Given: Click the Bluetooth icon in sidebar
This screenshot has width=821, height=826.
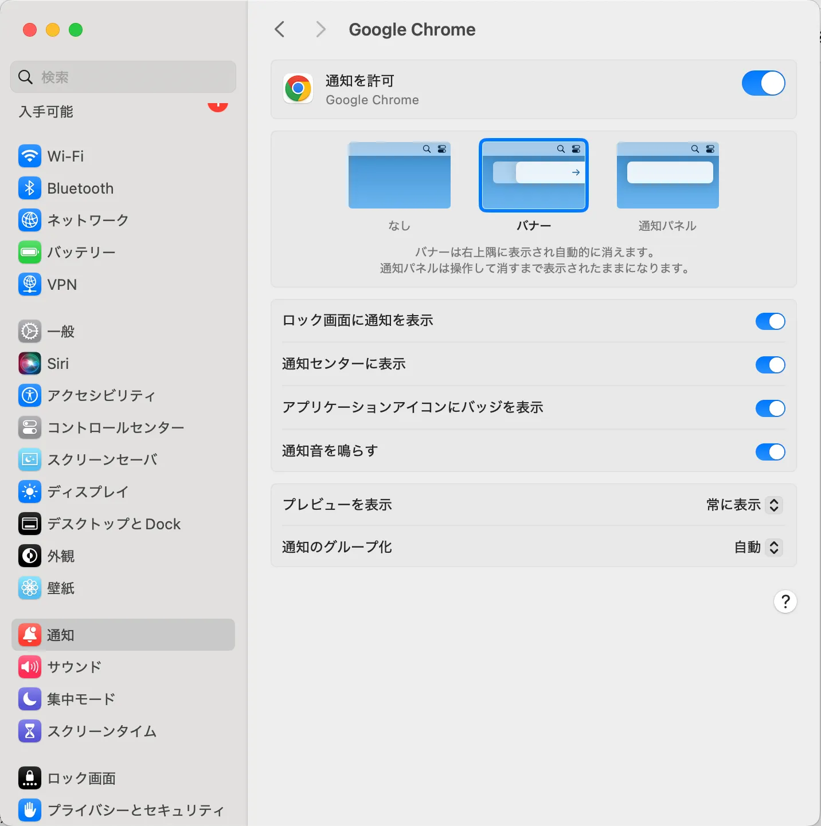Looking at the screenshot, I should point(30,188).
